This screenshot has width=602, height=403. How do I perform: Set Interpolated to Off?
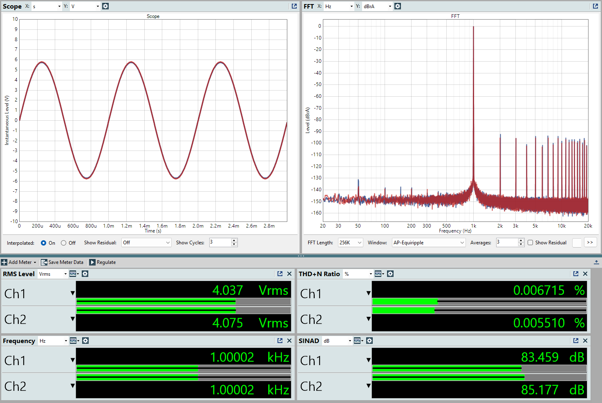tap(64, 243)
